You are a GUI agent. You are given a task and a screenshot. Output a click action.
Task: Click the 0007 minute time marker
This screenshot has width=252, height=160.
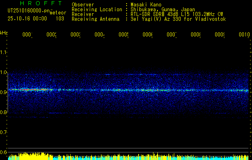click(x=171, y=35)
